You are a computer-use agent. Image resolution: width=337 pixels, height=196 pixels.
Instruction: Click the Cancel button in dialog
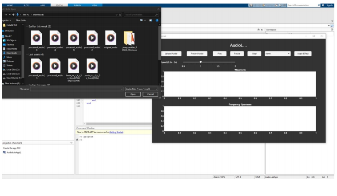click(150, 94)
